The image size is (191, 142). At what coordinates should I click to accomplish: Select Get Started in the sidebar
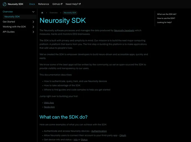click(x=9, y=22)
